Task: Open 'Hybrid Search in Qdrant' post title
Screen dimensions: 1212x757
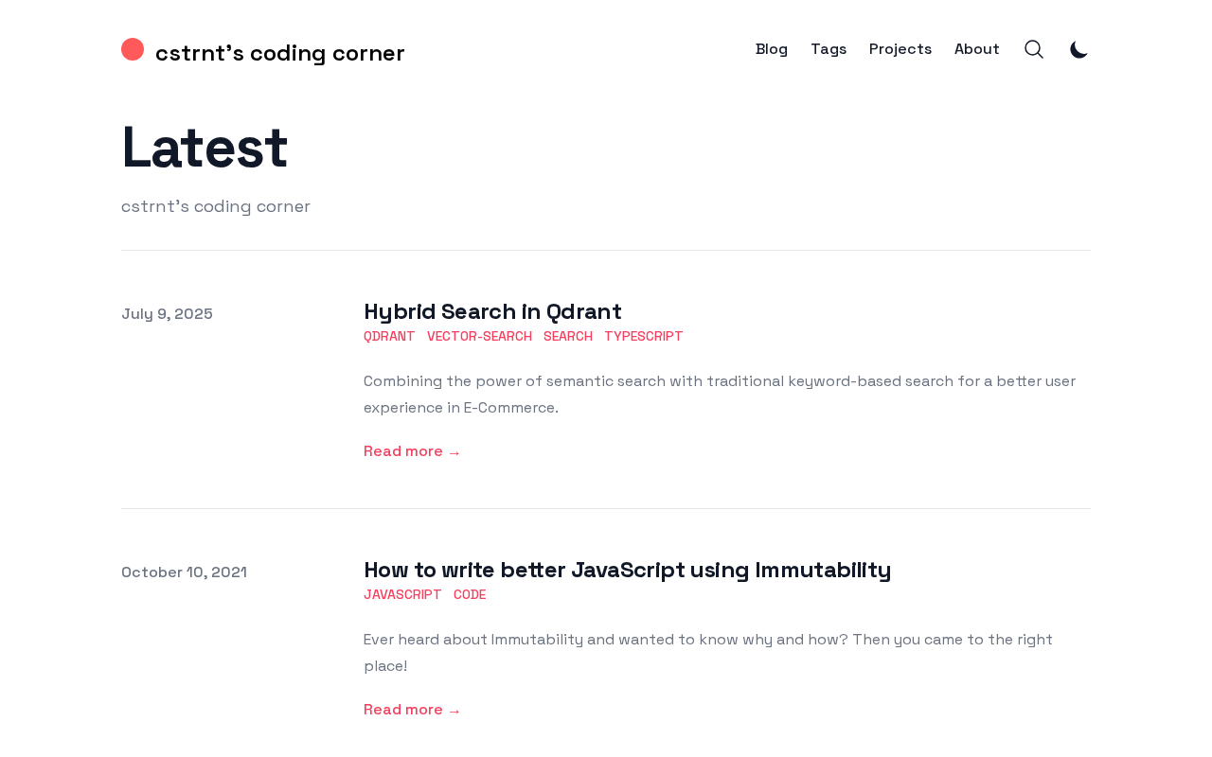Action: pos(492,311)
